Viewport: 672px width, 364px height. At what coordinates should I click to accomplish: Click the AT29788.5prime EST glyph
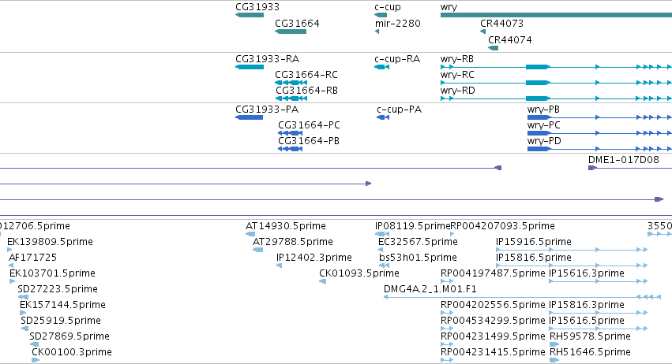[x=258, y=250]
